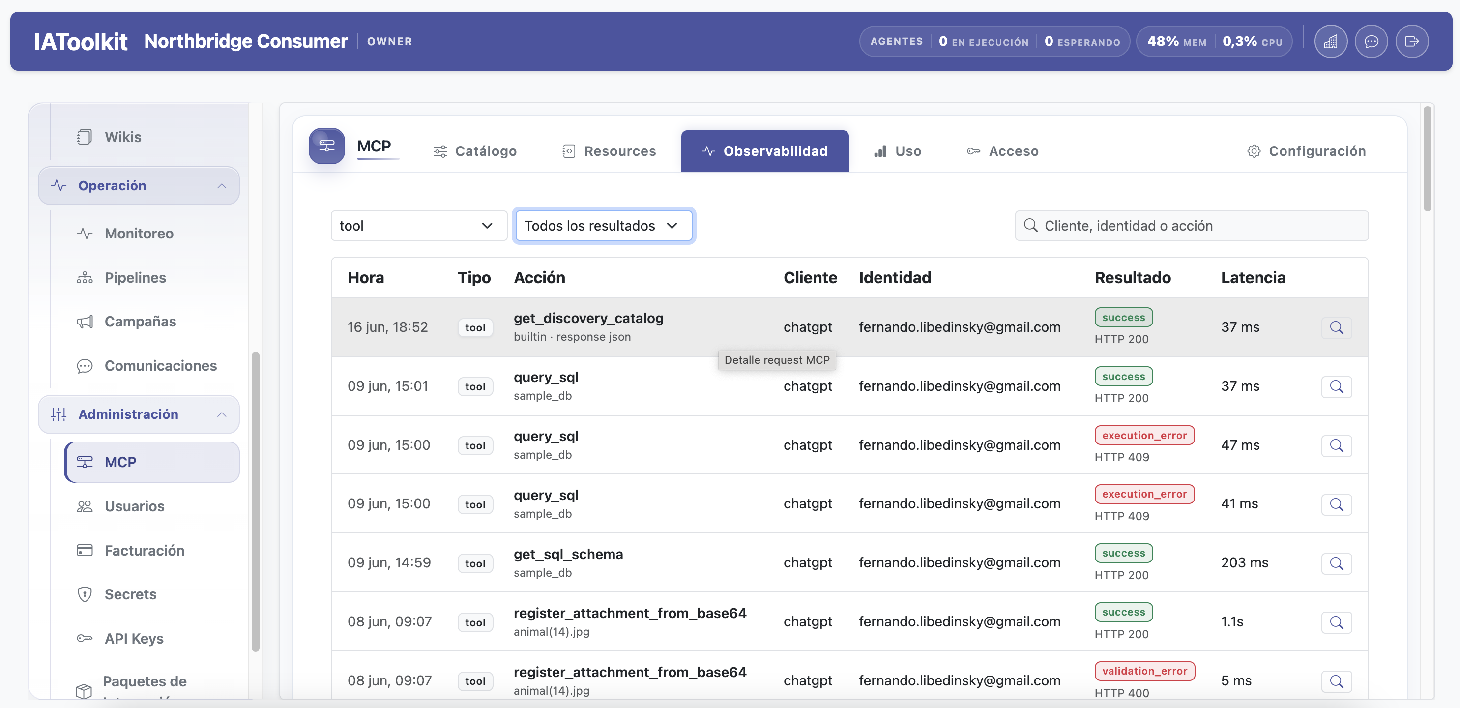Screen dimensions: 1460x708
Task: Click the sidebar vertical scrollbar
Action: [255, 501]
